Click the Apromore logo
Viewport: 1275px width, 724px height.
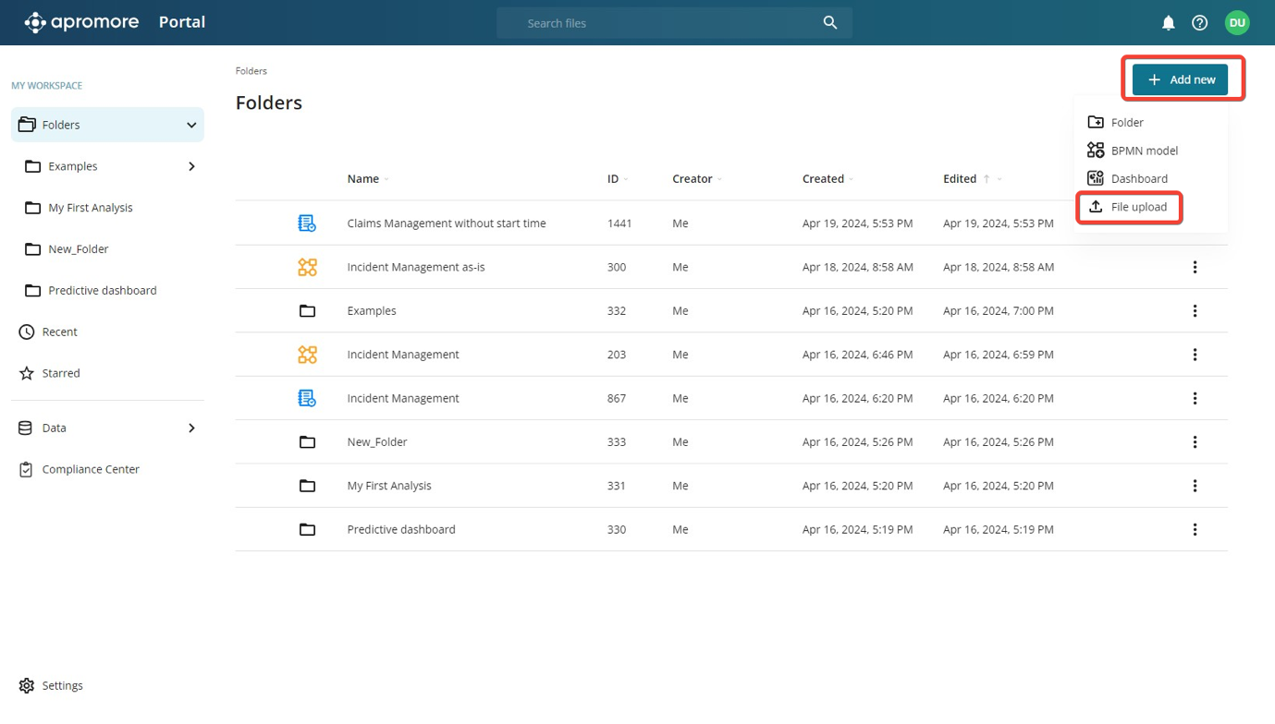(81, 22)
